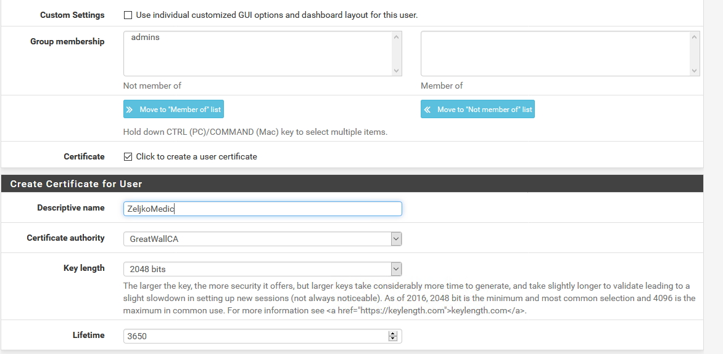The width and height of the screenshot is (723, 354).
Task: Click the Lifetime 3650 number field
Action: [x=256, y=336]
